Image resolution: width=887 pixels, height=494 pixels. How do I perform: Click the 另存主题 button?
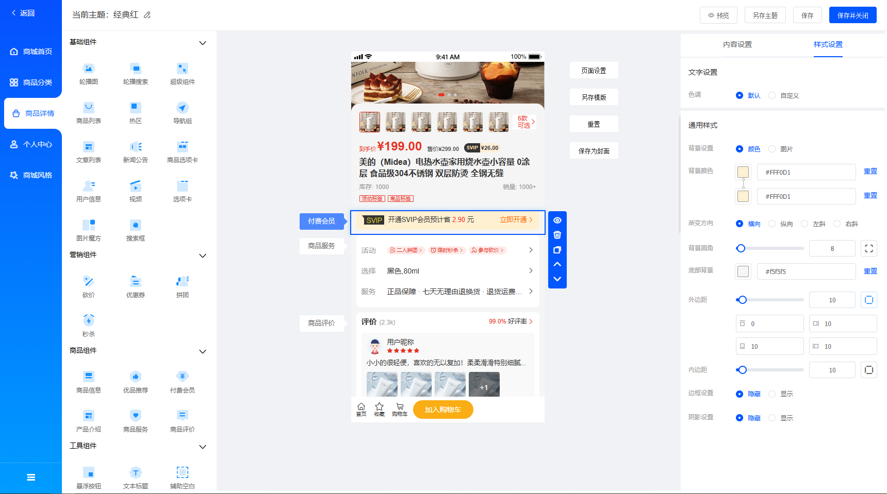(x=765, y=15)
